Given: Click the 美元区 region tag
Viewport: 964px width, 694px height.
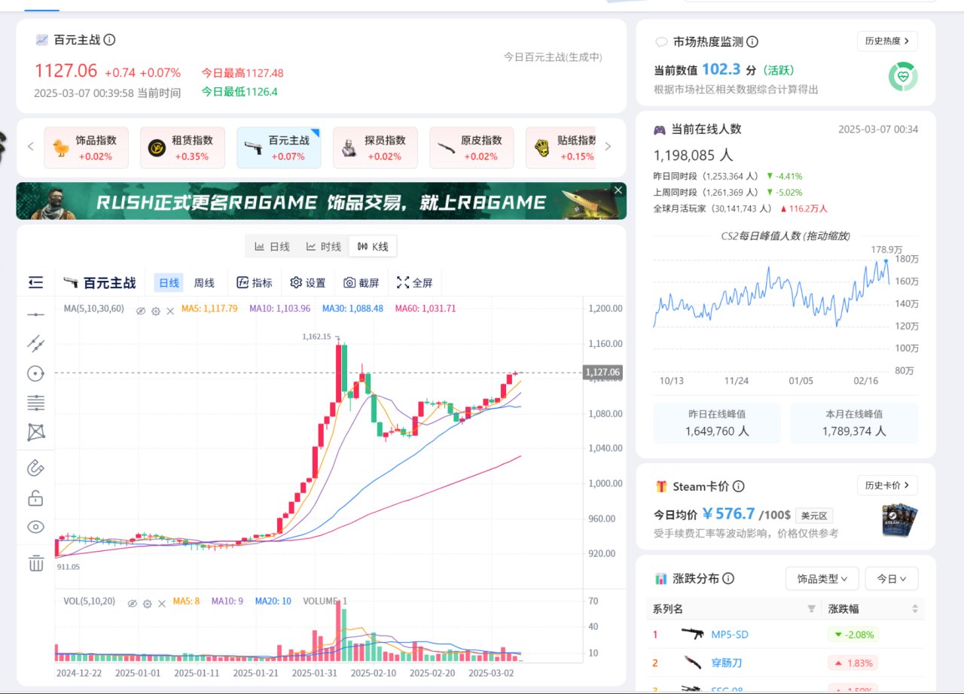Looking at the screenshot, I should [x=814, y=516].
